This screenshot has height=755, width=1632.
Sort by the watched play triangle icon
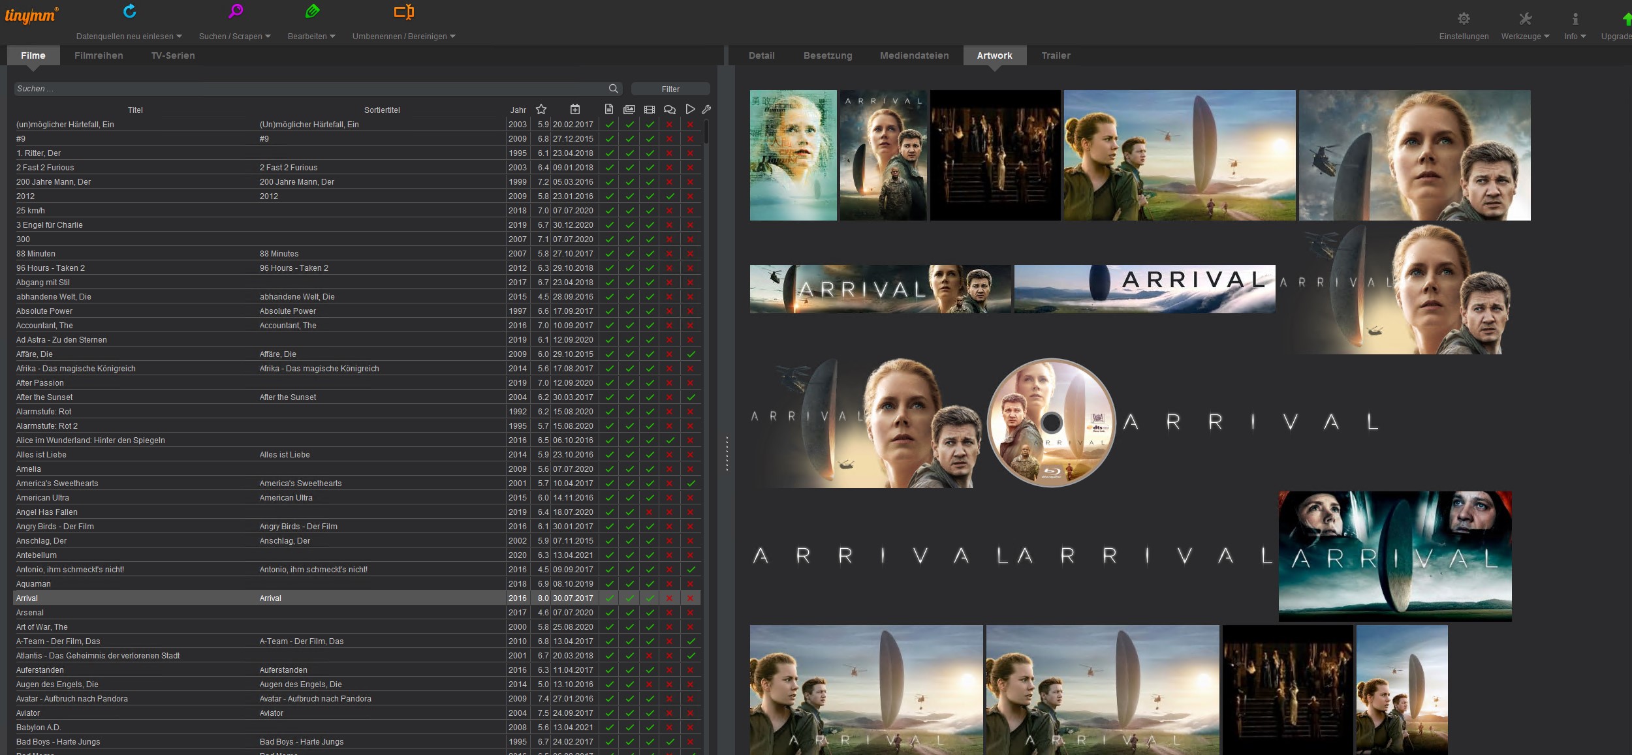[x=690, y=110]
